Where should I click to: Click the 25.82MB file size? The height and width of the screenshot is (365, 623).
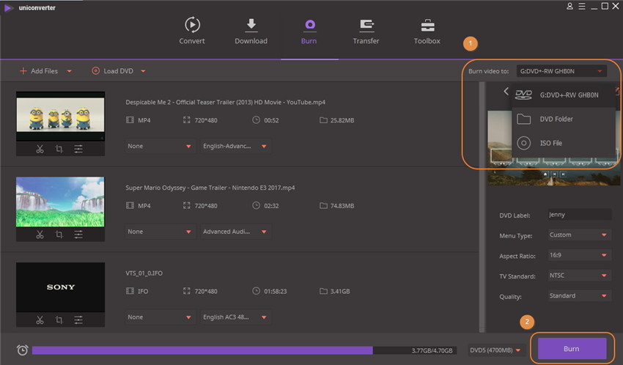pos(342,120)
